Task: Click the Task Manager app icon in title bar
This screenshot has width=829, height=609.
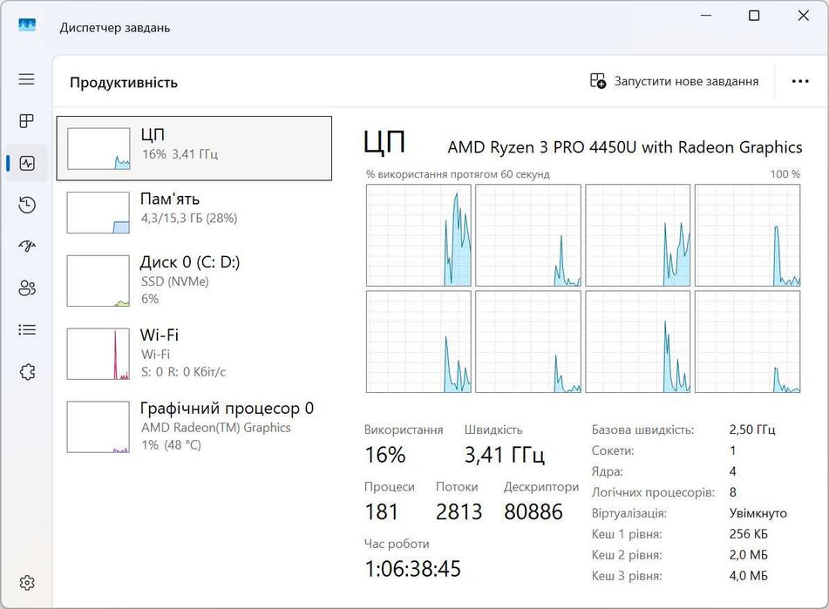Action: pyautogui.click(x=27, y=24)
